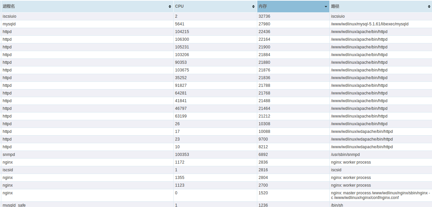The image size is (432, 207).
Task: Click memory value 2816
Action: (x=263, y=170)
